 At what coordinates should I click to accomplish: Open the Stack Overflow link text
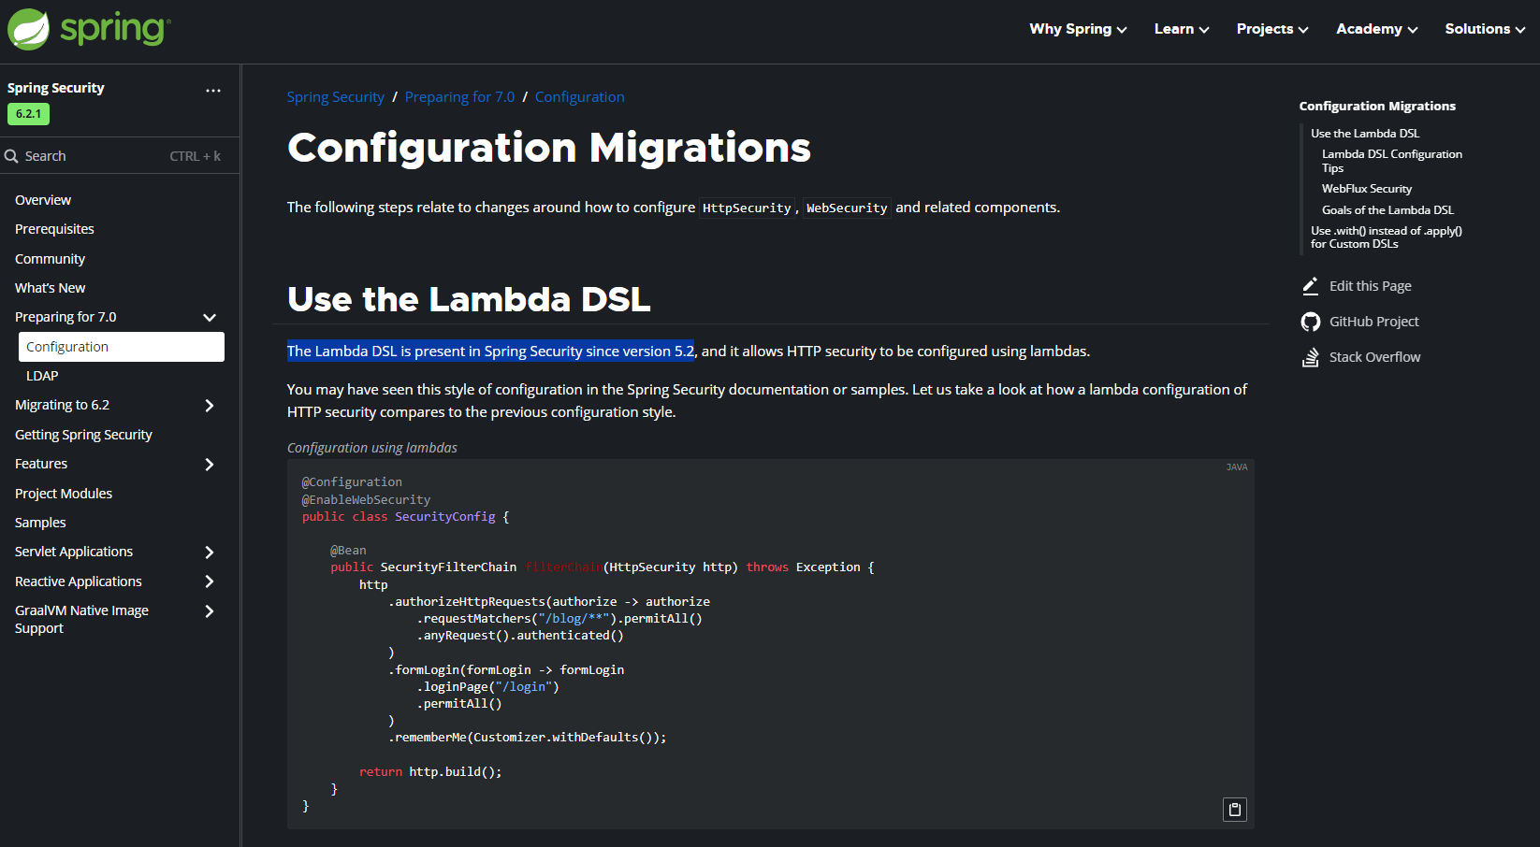[1374, 357]
